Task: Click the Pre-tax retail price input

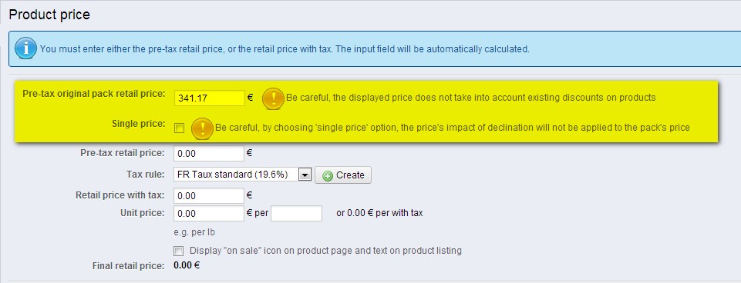Action: (x=209, y=154)
